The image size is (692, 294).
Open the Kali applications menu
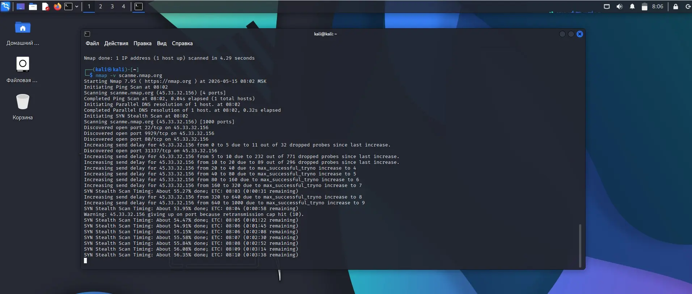(x=5, y=7)
